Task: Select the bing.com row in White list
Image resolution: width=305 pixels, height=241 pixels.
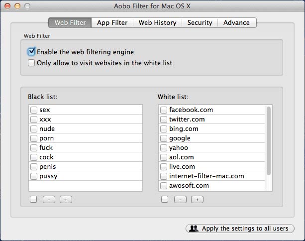Action: pyautogui.click(x=184, y=129)
